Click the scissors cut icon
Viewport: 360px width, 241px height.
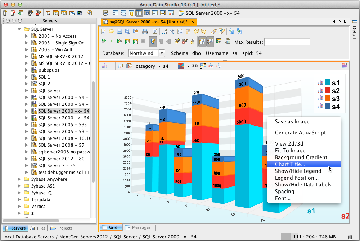[x=172, y=32]
